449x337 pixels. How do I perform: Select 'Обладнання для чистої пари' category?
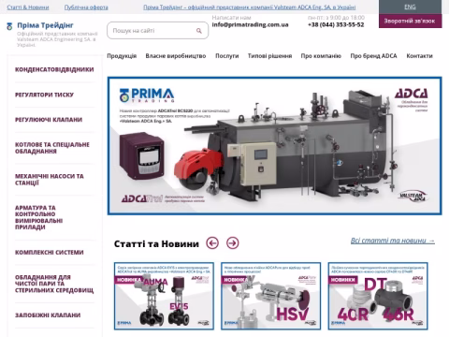click(x=54, y=284)
